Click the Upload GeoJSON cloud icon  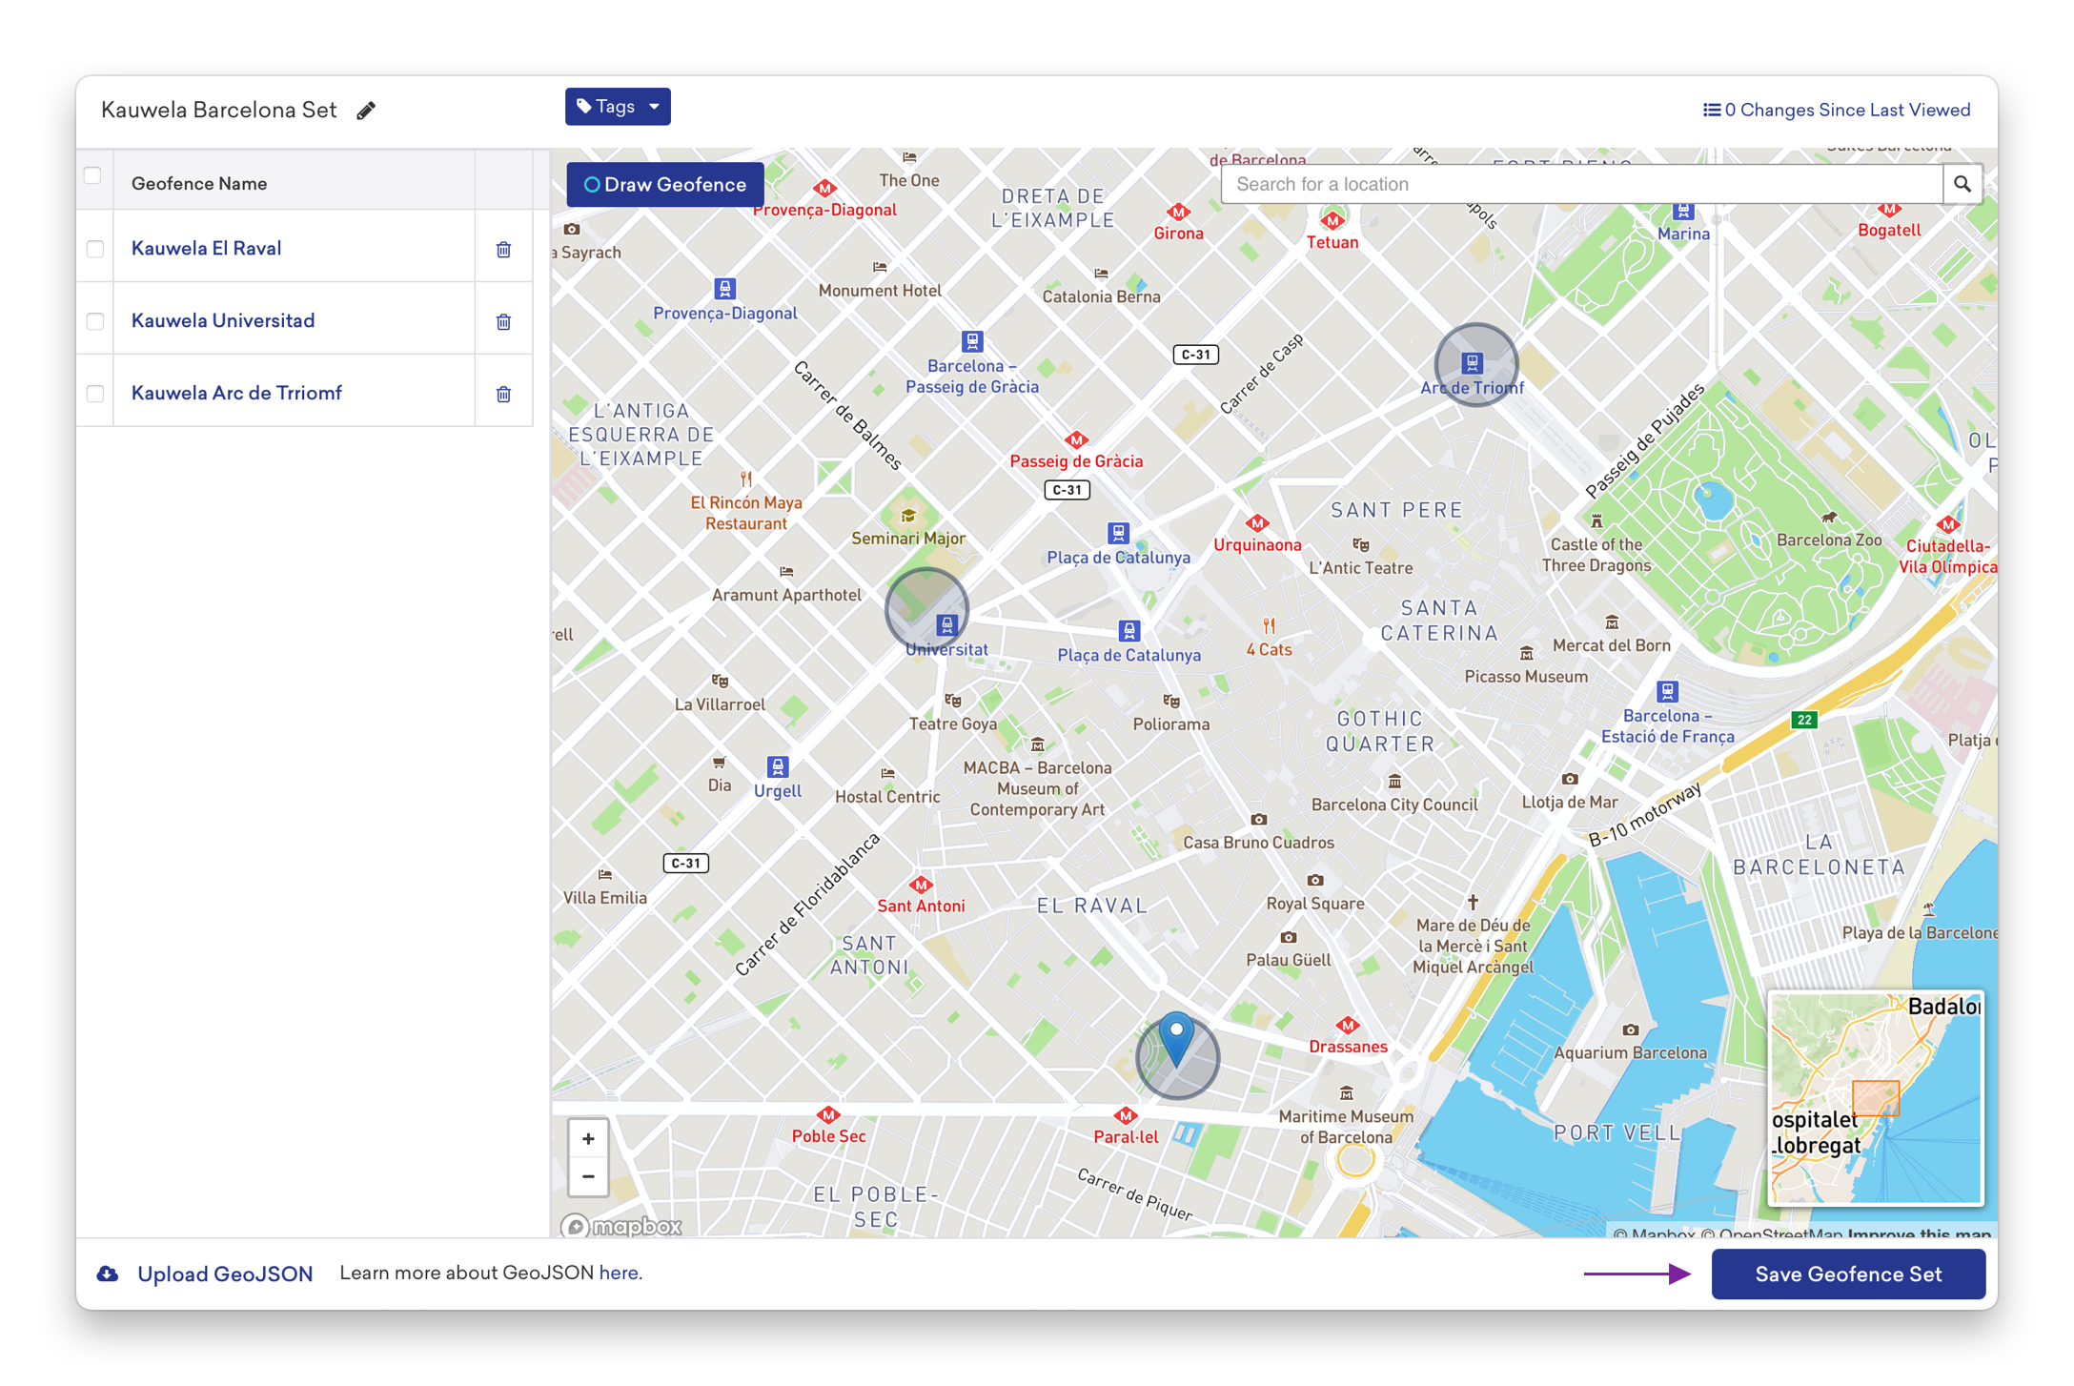pos(108,1274)
